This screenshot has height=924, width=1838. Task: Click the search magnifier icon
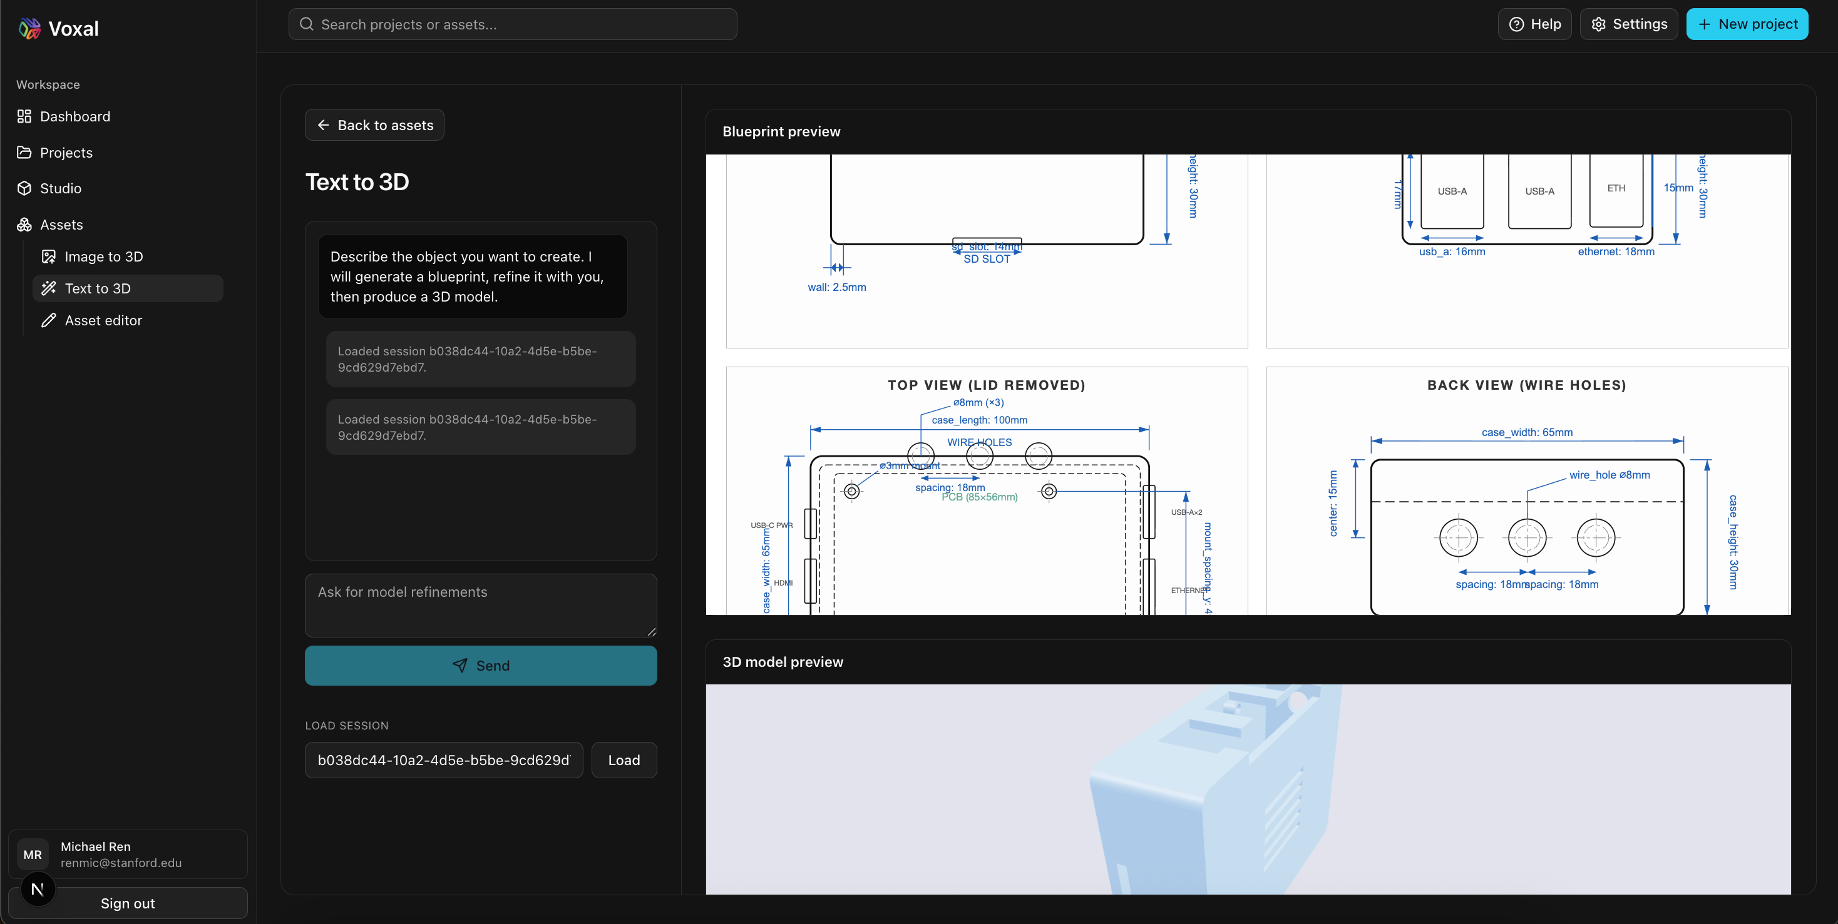click(307, 24)
